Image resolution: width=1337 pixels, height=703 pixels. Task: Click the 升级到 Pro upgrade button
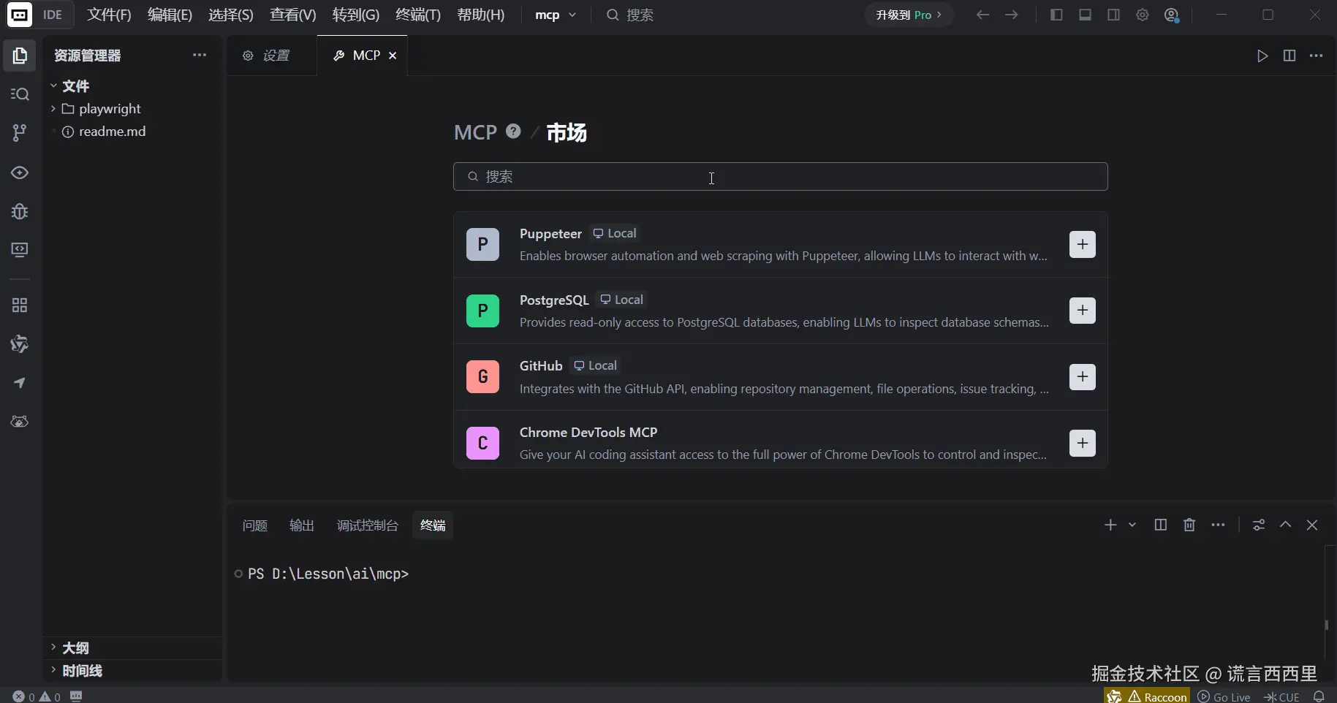pyautogui.click(x=909, y=15)
